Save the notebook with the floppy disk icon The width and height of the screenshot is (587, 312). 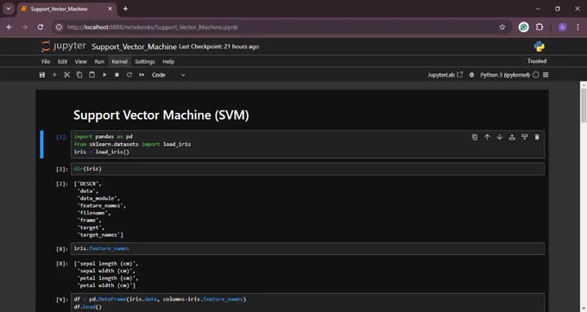pyautogui.click(x=42, y=75)
